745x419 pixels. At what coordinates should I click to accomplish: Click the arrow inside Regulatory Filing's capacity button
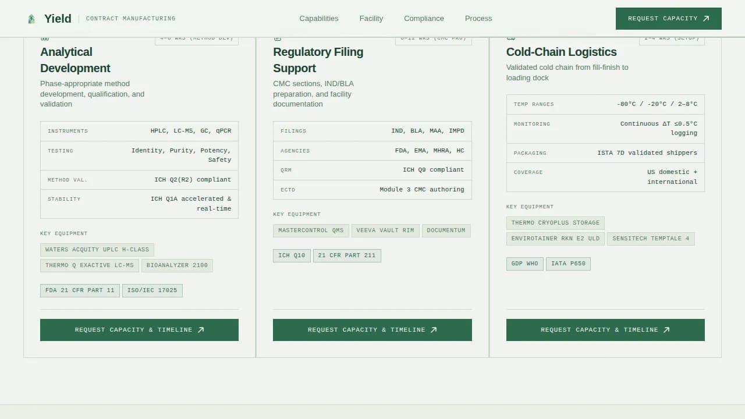(x=434, y=329)
